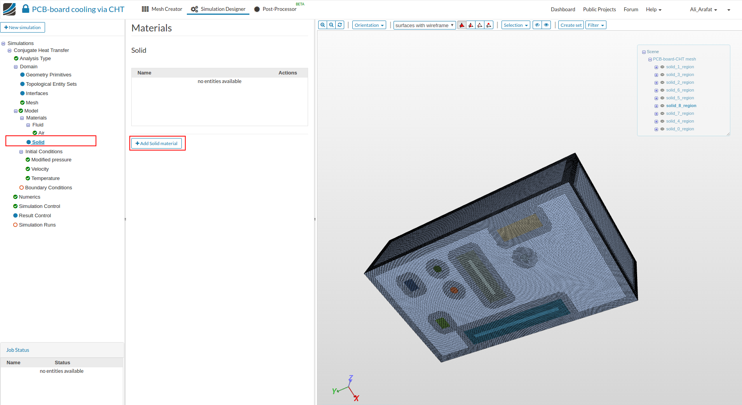Toggle visibility of solid_8_region
742x405 pixels.
[662, 106]
